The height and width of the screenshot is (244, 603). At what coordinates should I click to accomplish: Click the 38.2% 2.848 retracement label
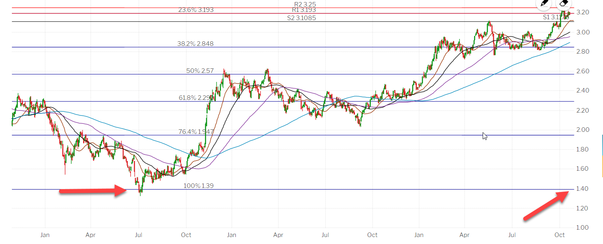coord(195,44)
